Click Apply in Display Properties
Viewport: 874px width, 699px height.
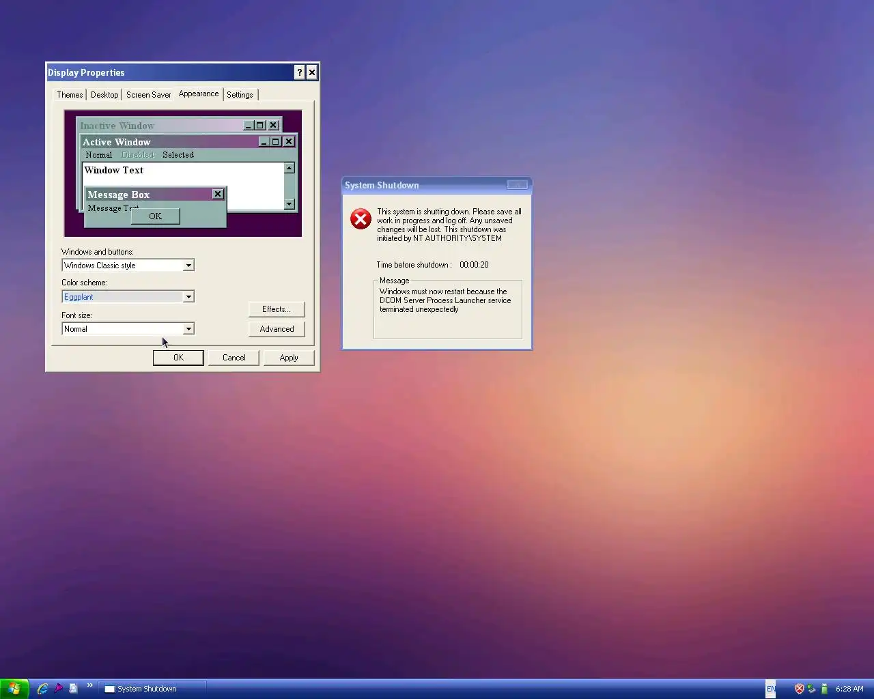tap(289, 358)
